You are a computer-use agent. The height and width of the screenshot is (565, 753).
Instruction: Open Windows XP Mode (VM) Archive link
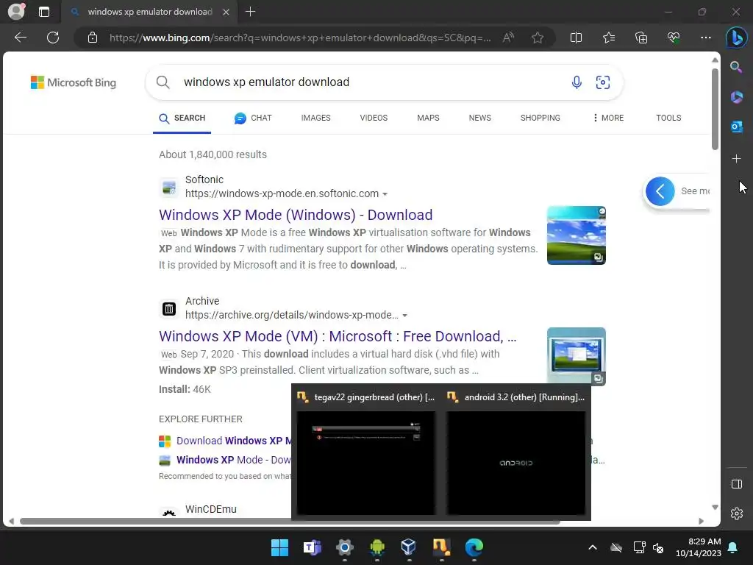click(x=338, y=336)
